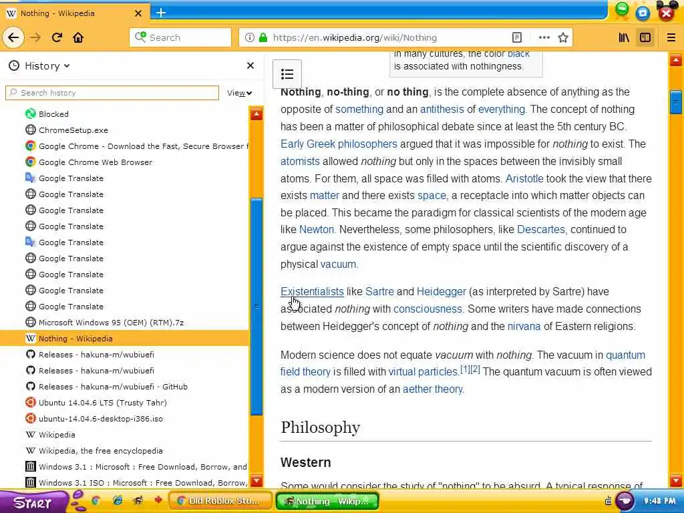The width and height of the screenshot is (684, 513).
Task: Open the Library toolbar button
Action: [625, 37]
